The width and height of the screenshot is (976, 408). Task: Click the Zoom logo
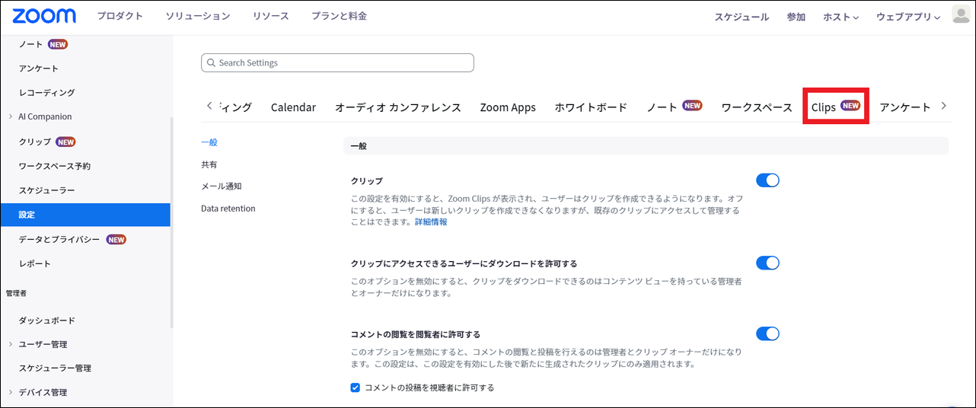coord(44,16)
